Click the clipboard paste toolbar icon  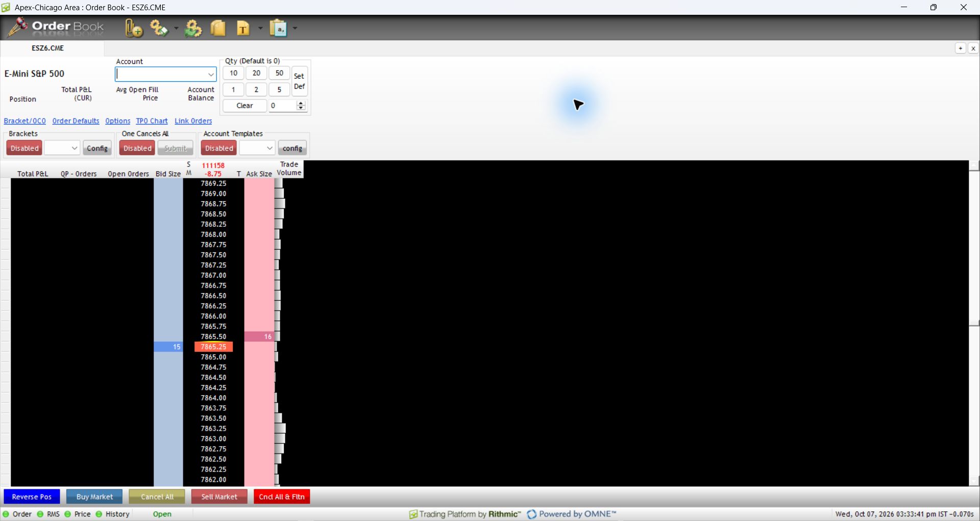coord(278,28)
